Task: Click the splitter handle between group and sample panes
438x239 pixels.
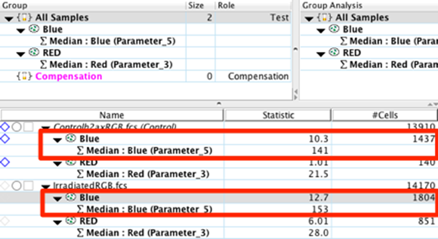Action: point(219,103)
